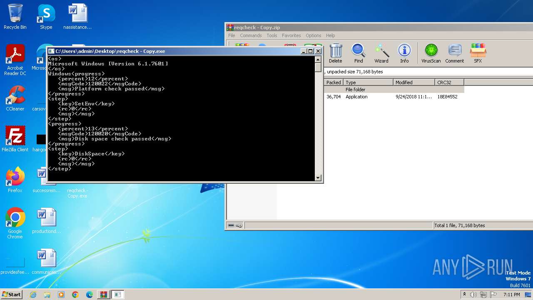The height and width of the screenshot is (300, 533).
Task: Click the console scrollbar down arrow
Action: (x=318, y=178)
